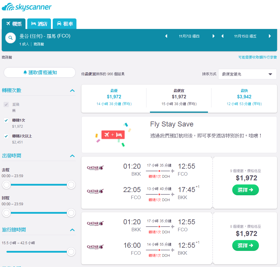
Task: Open the 最便宜優先 sort dropdown
Action: 247,74
